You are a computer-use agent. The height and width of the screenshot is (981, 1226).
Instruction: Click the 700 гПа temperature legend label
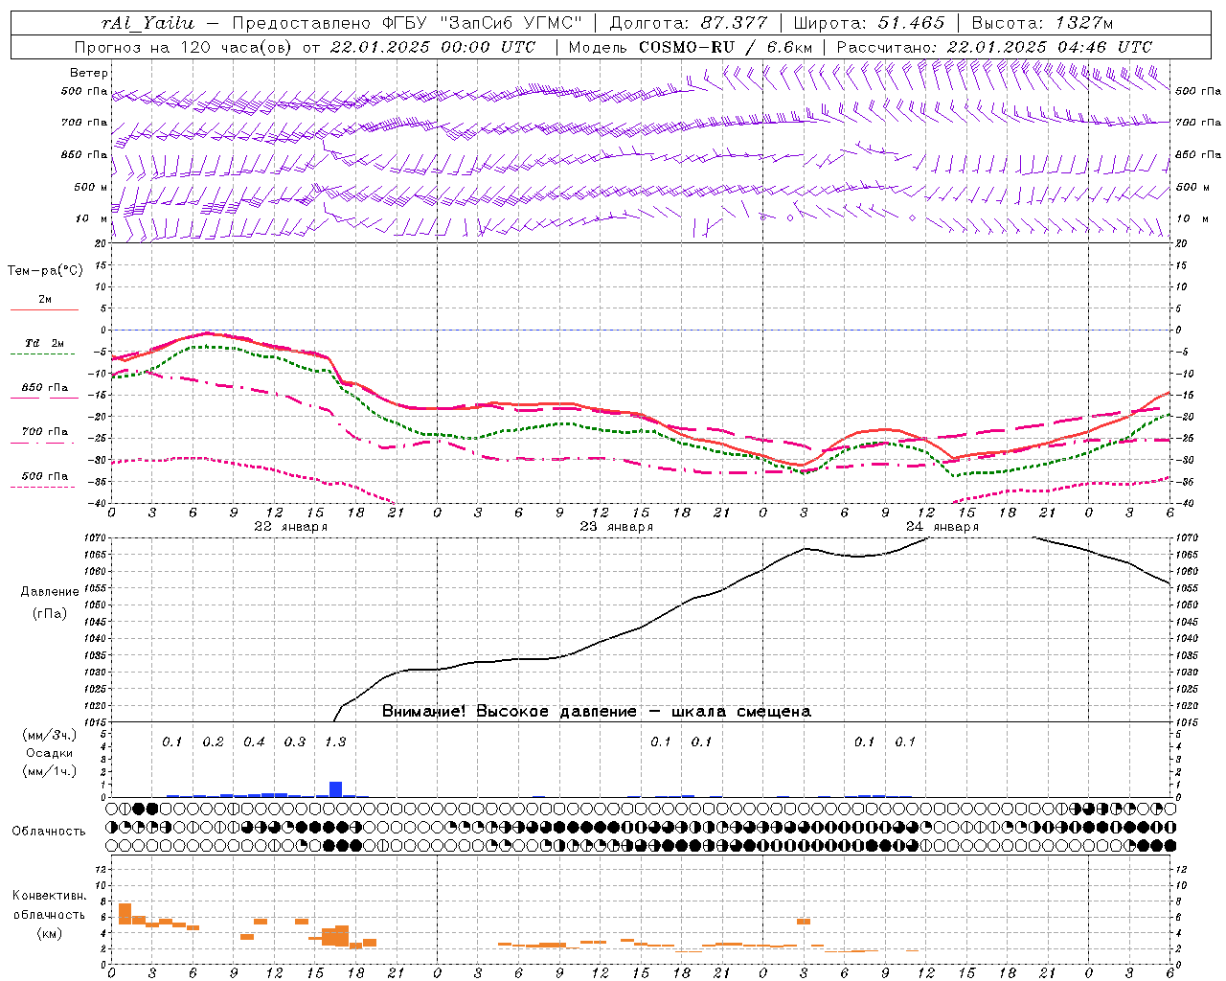45,432
